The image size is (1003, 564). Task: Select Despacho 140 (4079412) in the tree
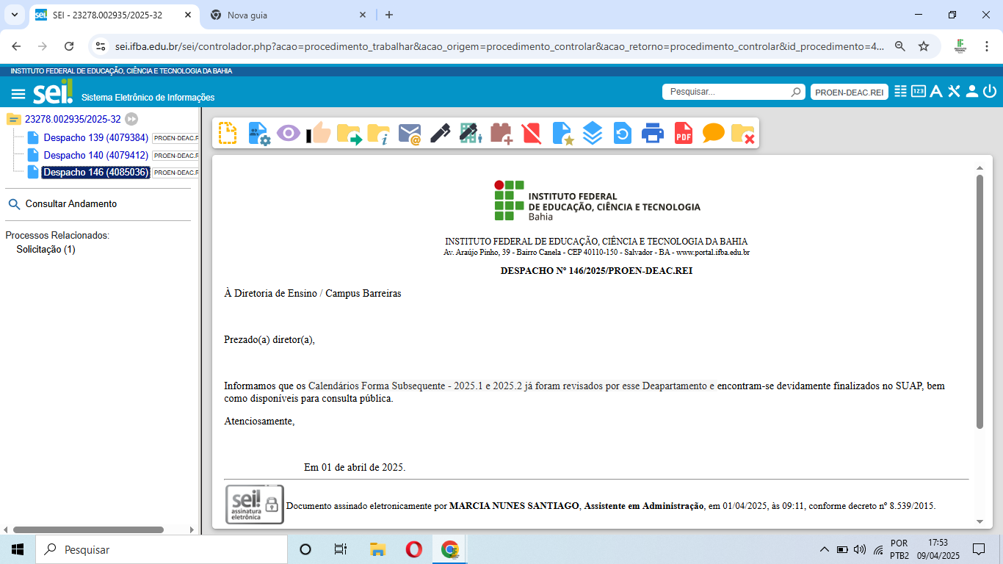click(96, 155)
